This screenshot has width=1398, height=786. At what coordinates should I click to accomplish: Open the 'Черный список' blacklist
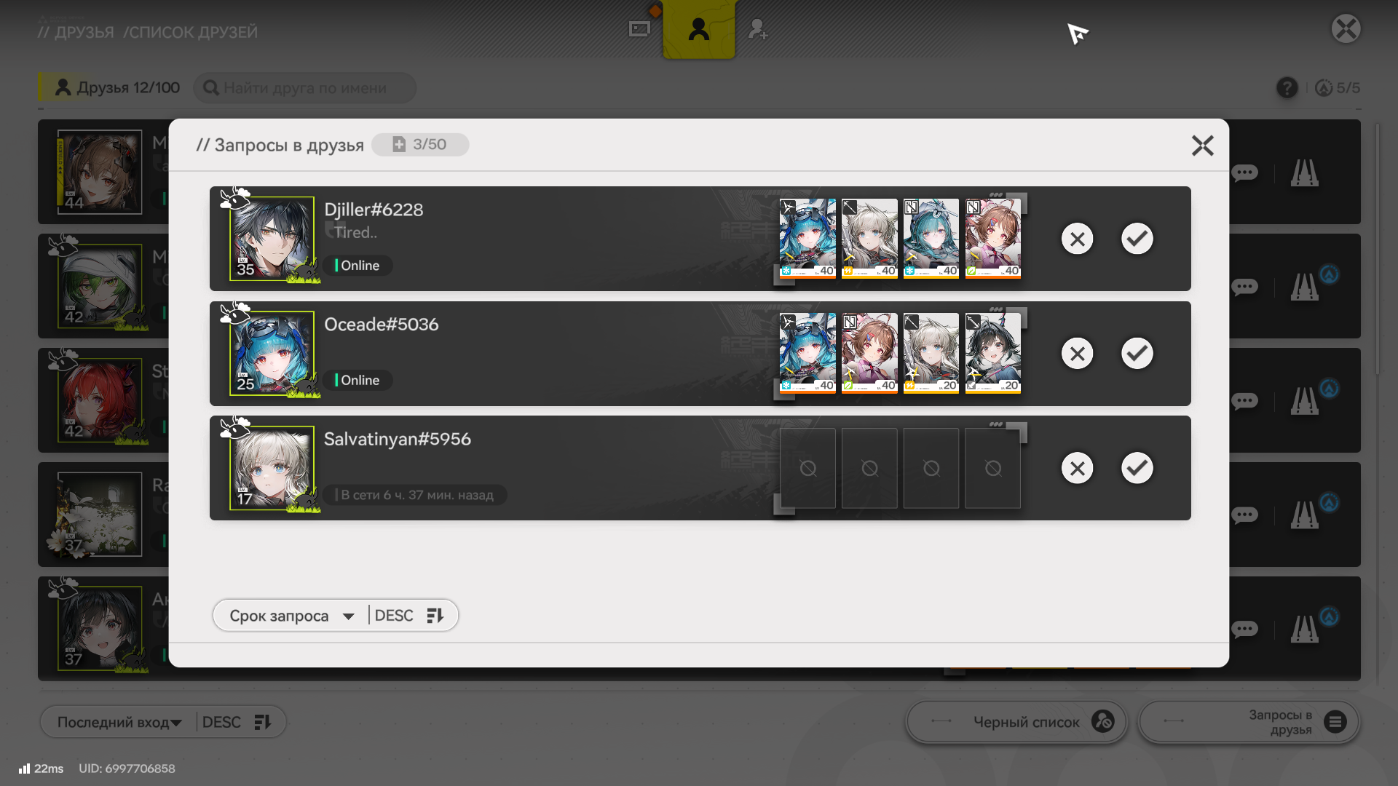[x=1016, y=722]
